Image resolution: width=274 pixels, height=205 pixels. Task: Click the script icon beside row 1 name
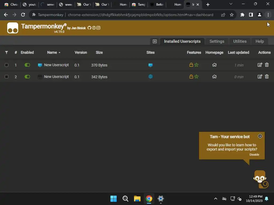[x=40, y=65]
